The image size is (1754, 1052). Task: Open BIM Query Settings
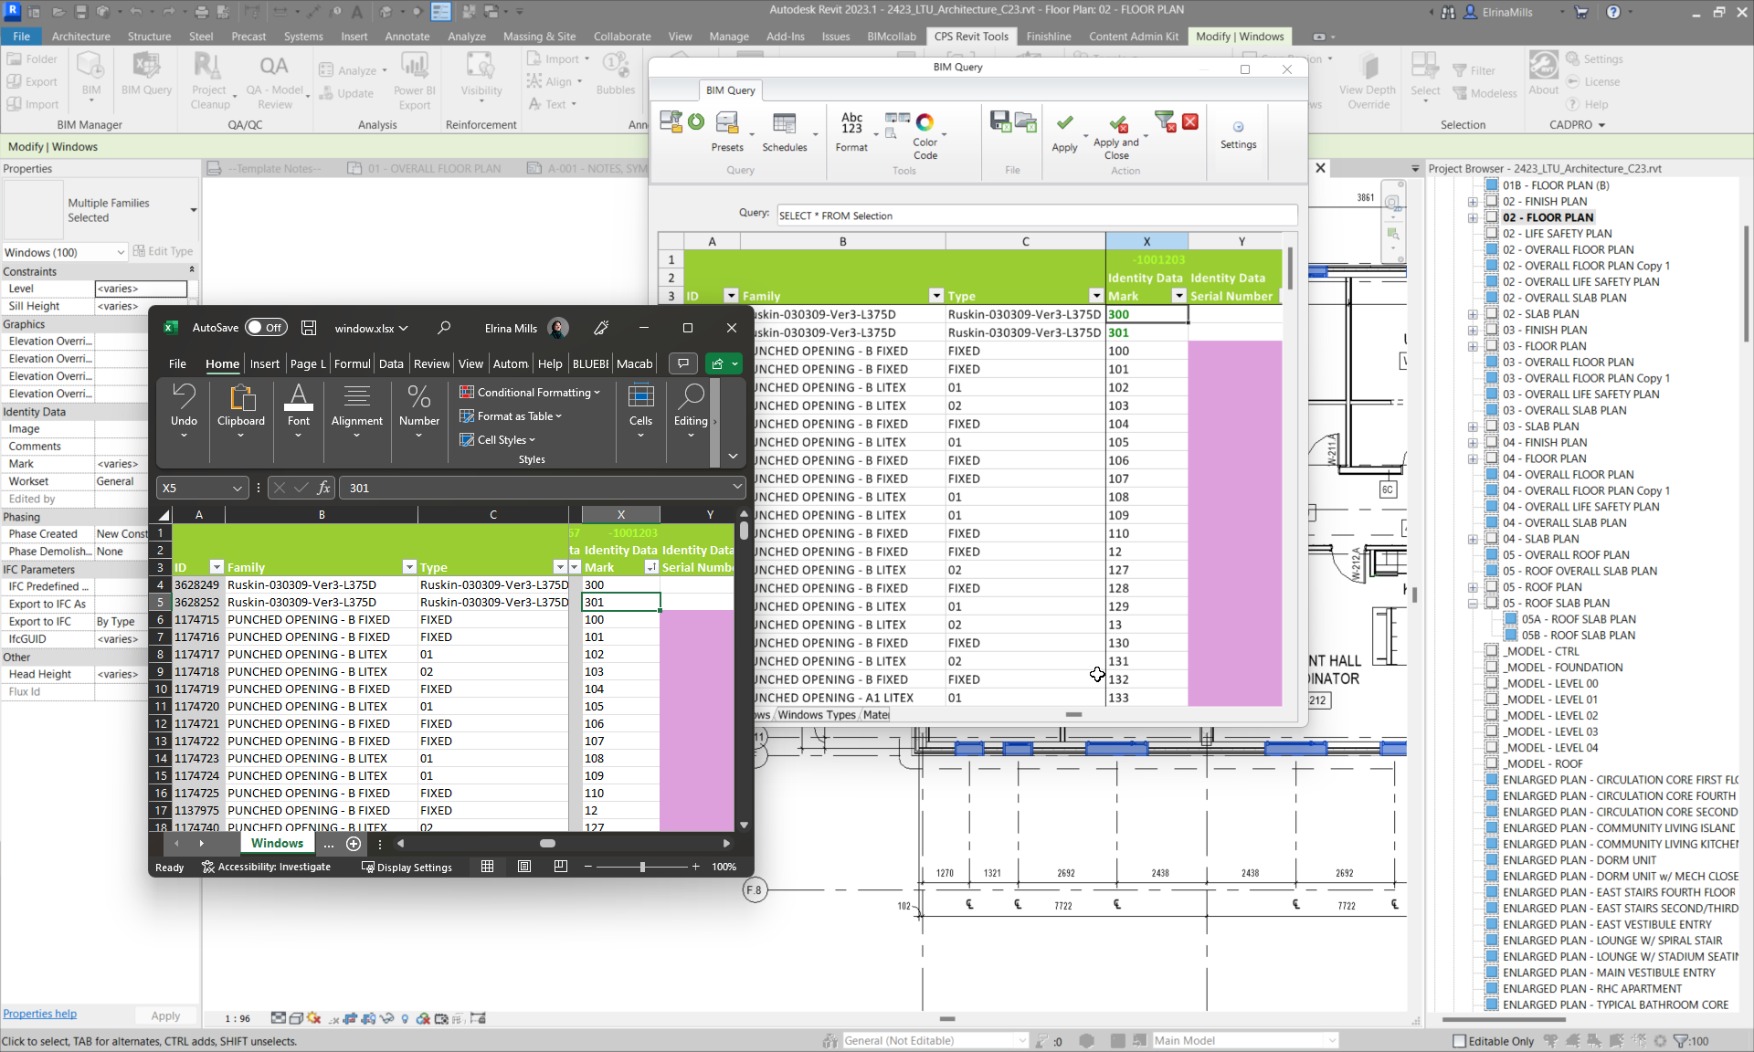coord(1238,133)
